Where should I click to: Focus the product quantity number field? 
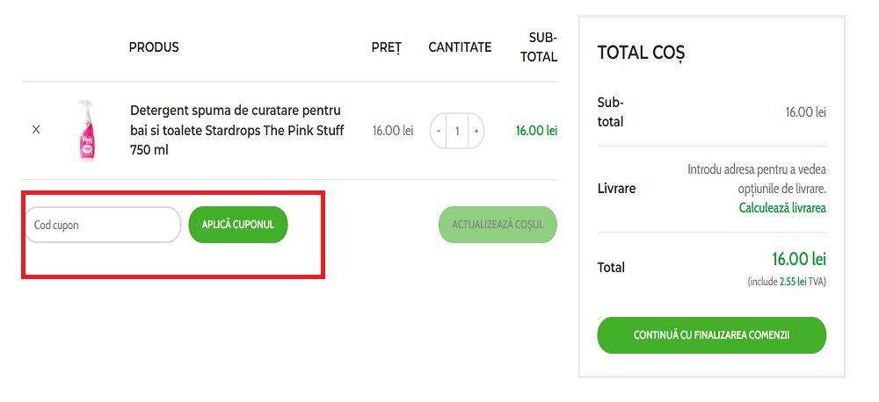(x=457, y=131)
